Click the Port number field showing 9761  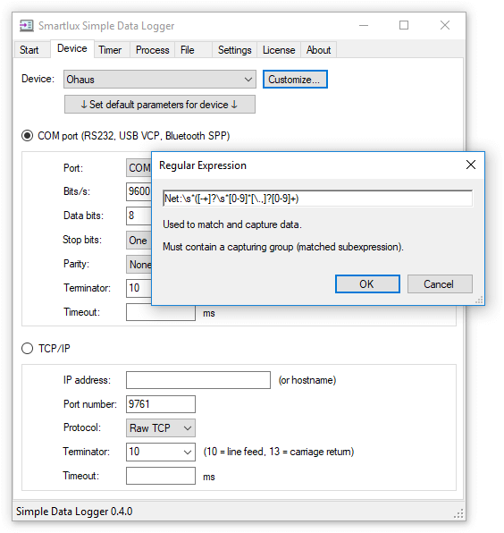click(161, 404)
